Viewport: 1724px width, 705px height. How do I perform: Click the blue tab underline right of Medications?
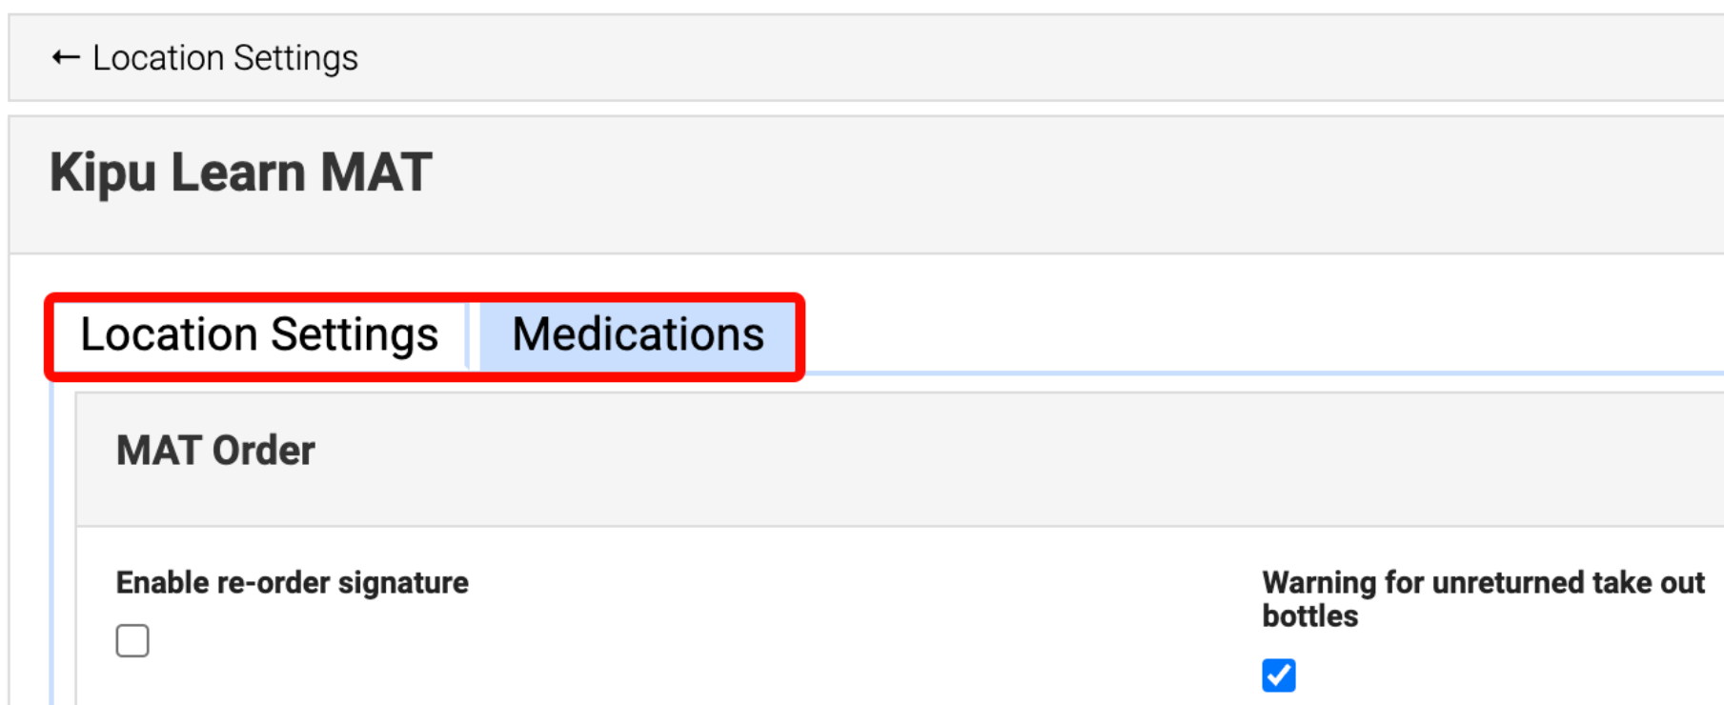1239,373
